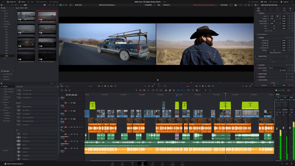This screenshot has height=166, width=295.
Task: Click the source viewer loop icon
Action: 115,86
